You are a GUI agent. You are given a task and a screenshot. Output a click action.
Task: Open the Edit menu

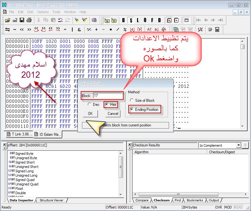pos(21,12)
